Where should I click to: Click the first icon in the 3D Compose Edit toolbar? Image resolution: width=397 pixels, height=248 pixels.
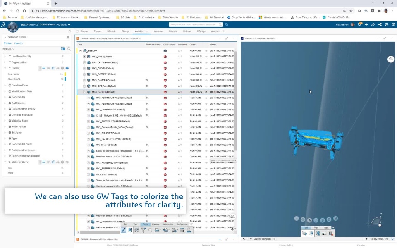(304, 233)
